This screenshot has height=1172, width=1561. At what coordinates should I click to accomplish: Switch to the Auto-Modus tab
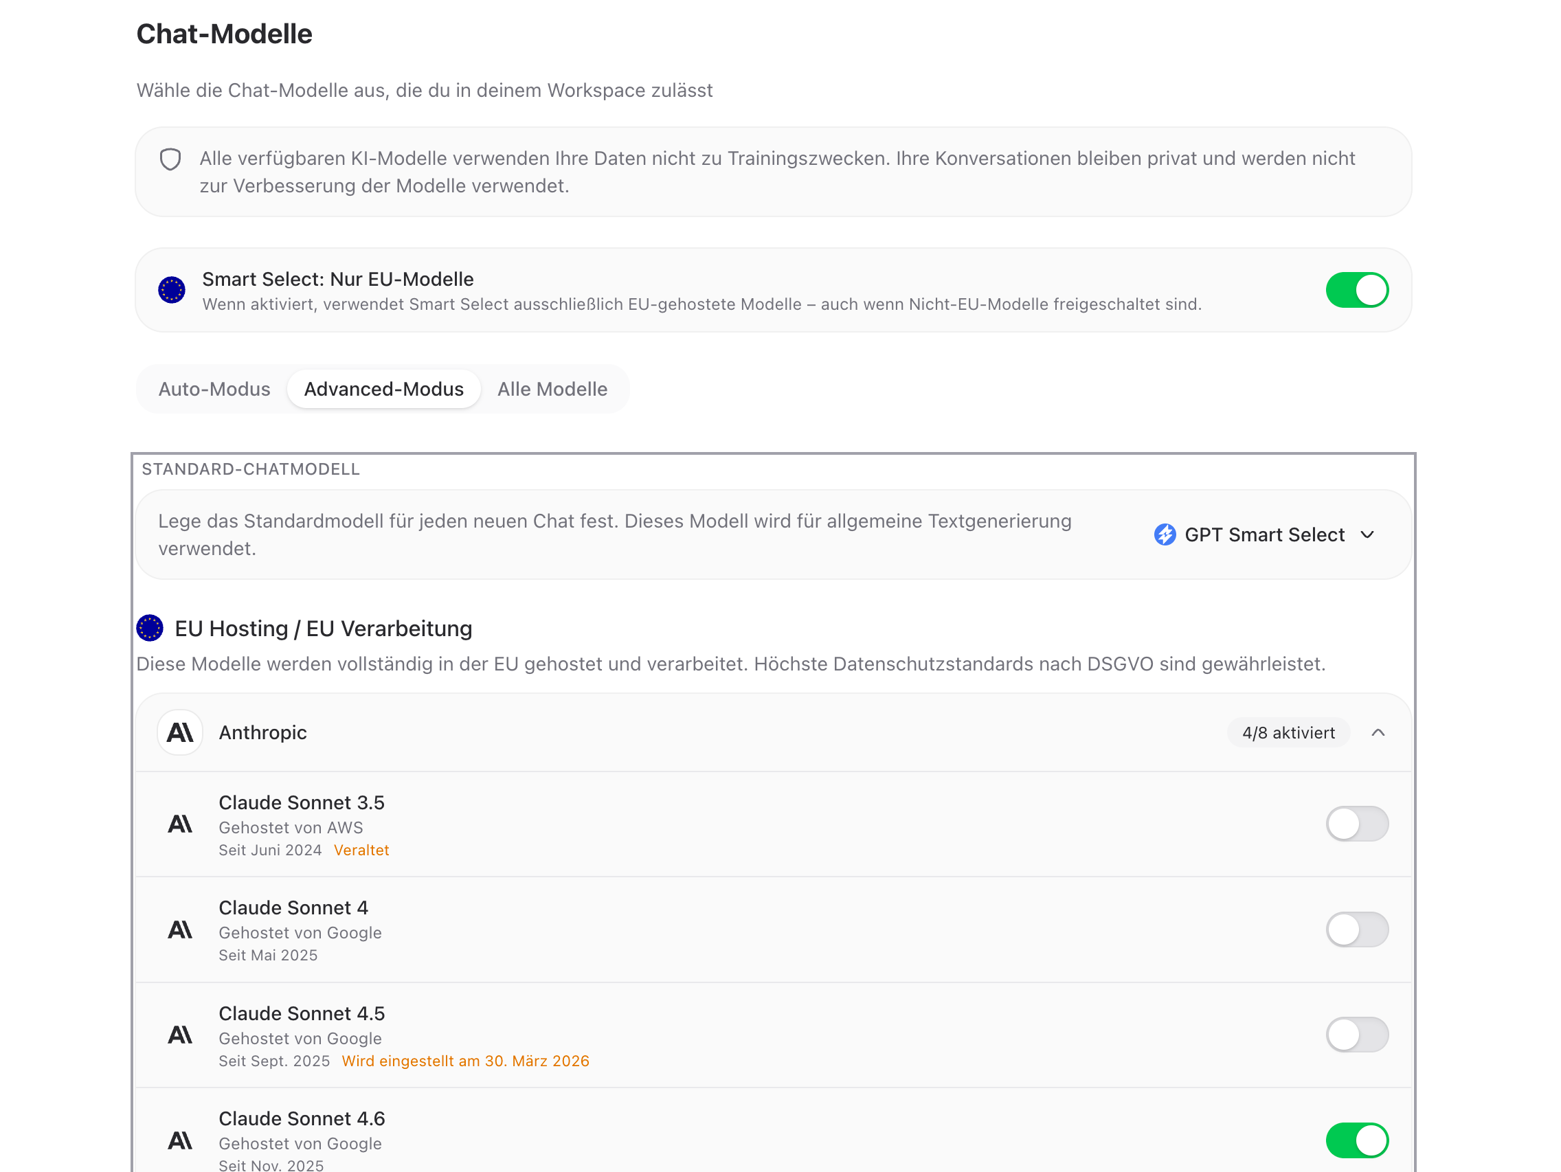pos(214,389)
